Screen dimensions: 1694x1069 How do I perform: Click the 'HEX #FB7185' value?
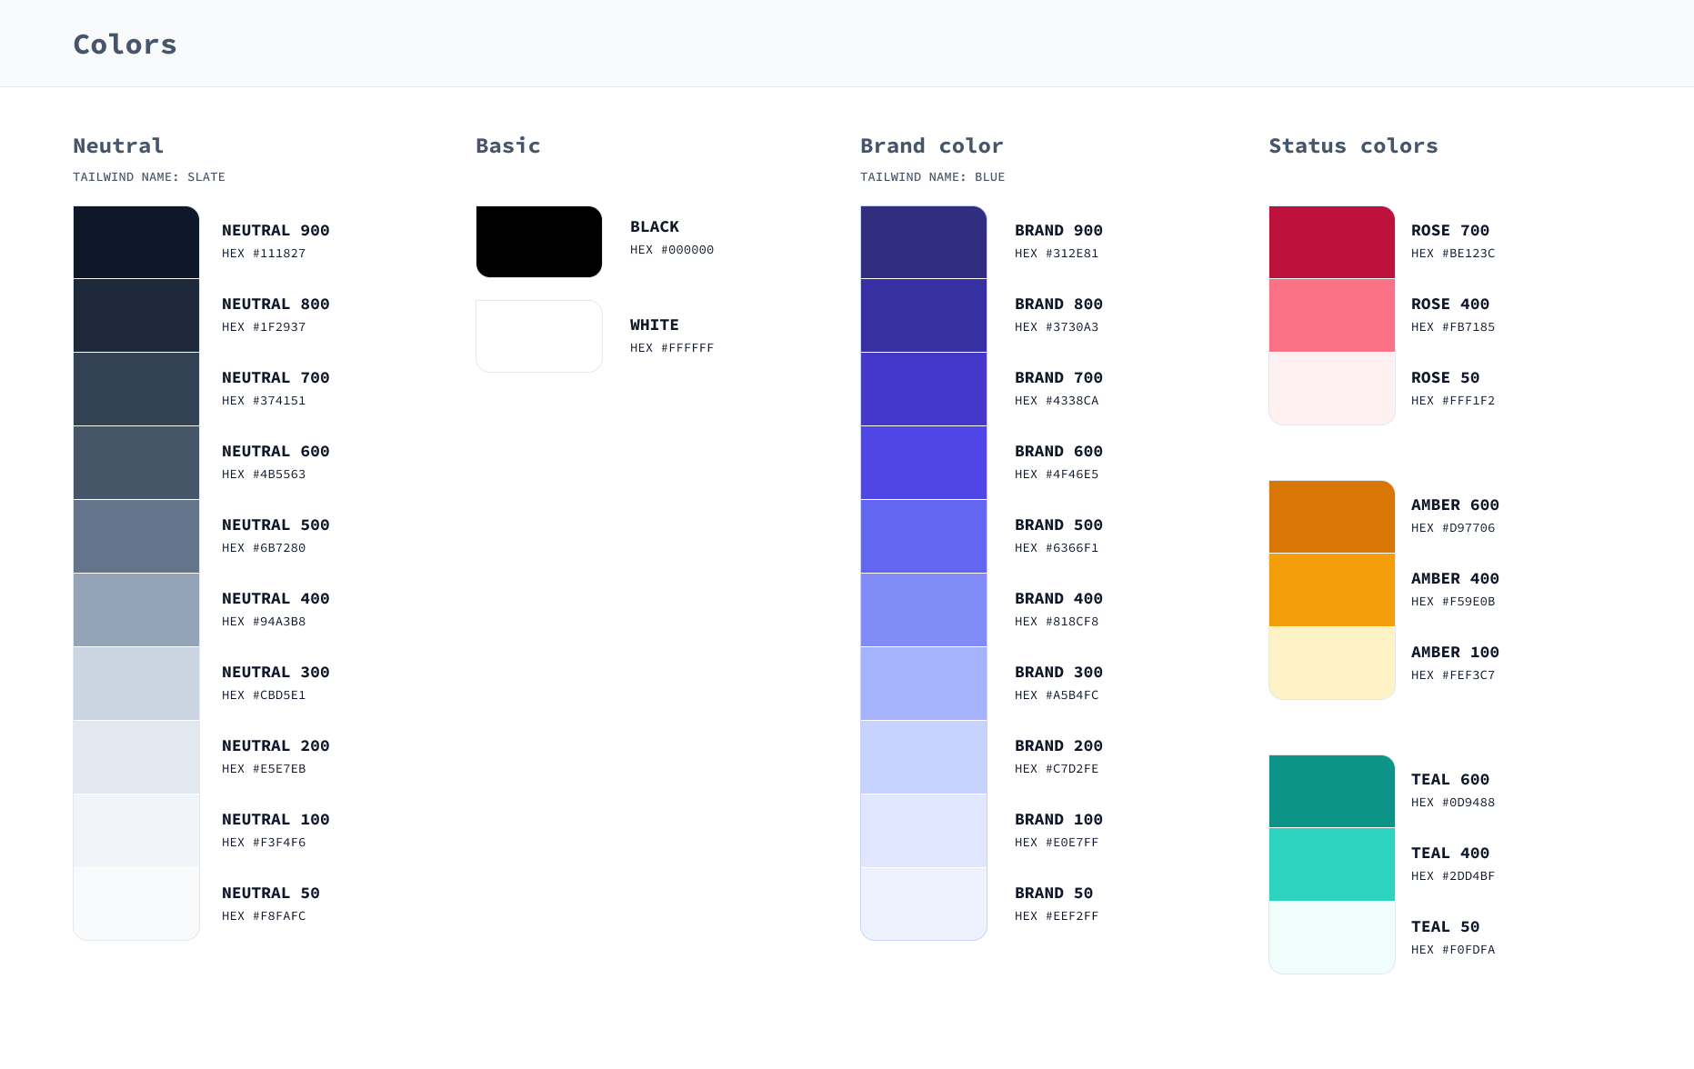tap(1453, 327)
